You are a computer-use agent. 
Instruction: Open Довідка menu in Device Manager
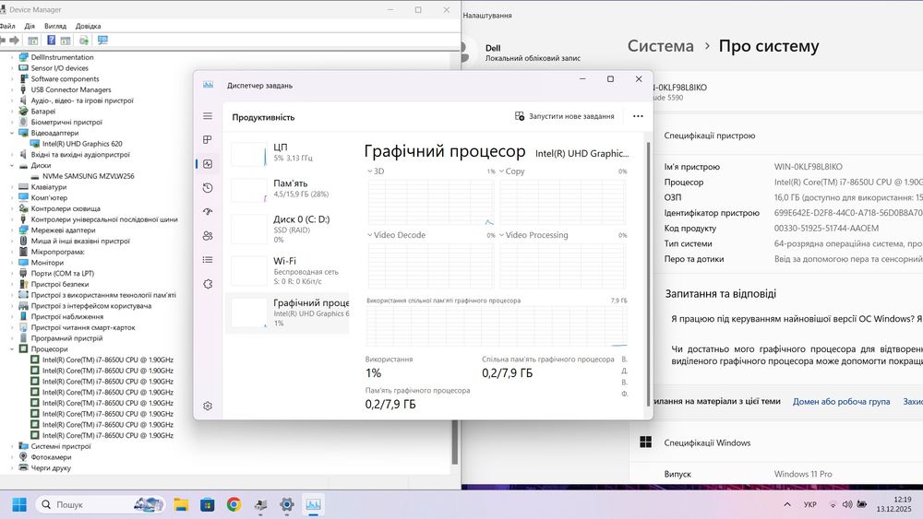point(89,26)
